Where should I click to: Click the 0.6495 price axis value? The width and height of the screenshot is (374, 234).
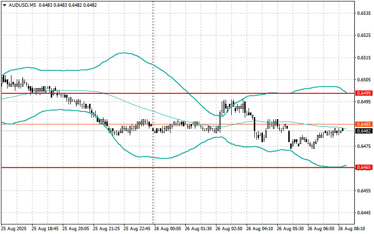[x=364, y=102]
